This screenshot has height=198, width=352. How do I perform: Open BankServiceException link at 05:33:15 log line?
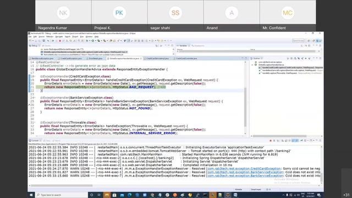point(245,176)
